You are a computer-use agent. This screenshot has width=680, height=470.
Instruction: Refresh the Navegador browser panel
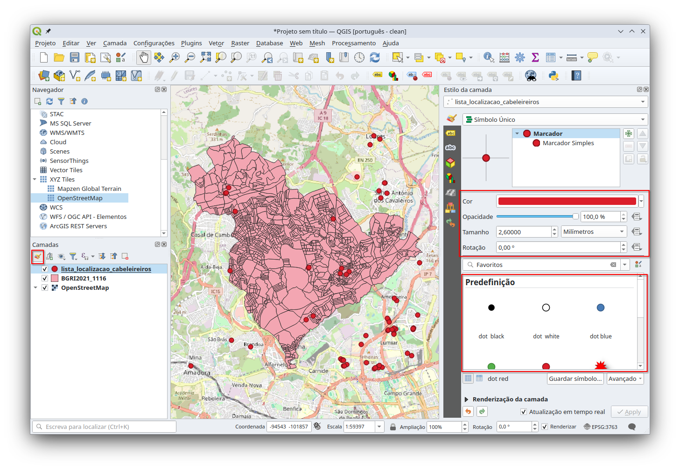tap(49, 101)
